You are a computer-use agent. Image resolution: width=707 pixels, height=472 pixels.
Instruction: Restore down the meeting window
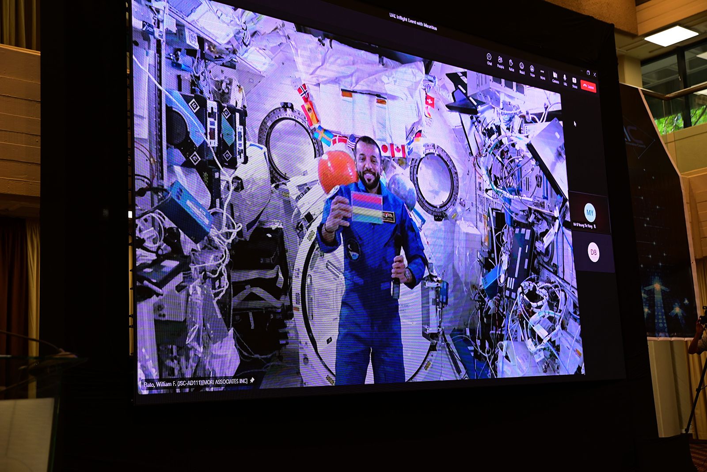tap(588, 72)
